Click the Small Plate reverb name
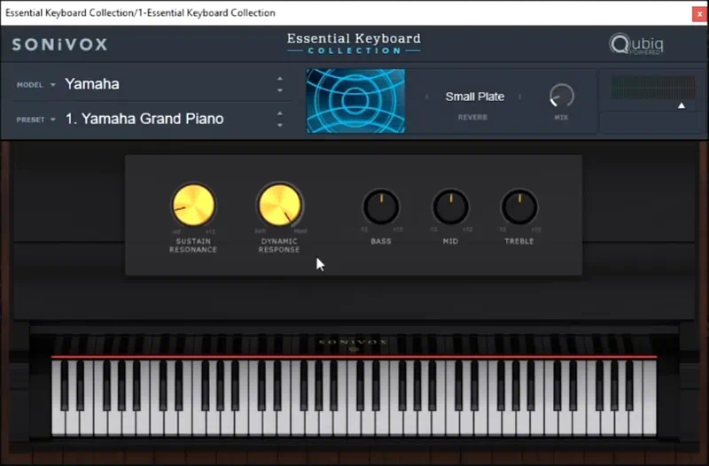The height and width of the screenshot is (466, 709). (475, 97)
